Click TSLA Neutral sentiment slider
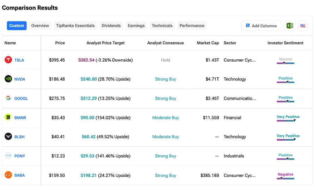 click(x=286, y=63)
